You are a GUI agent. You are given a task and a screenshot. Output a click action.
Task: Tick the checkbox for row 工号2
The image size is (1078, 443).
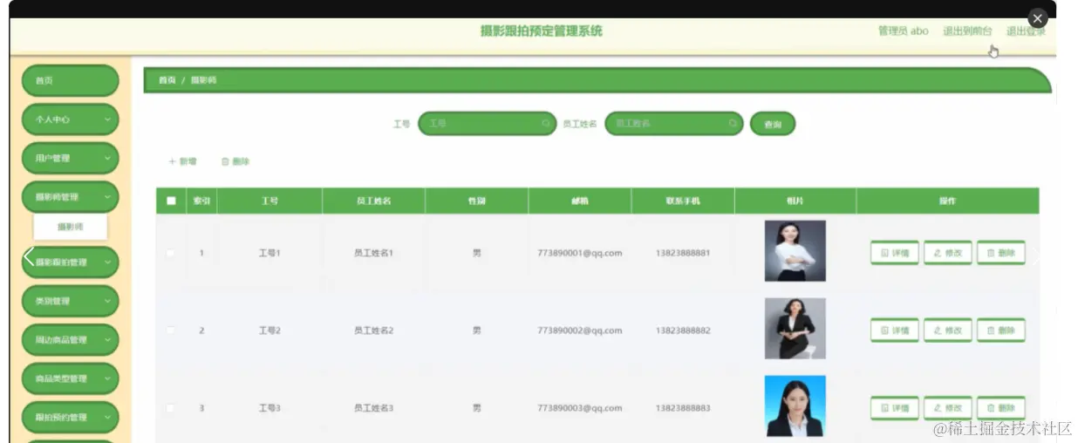click(170, 331)
